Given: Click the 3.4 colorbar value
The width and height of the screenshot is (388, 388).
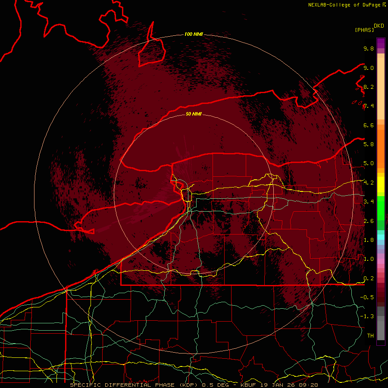Looking at the screenshot, I should (369, 202).
